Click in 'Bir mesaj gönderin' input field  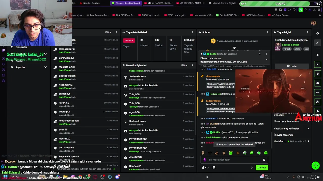click(234, 160)
